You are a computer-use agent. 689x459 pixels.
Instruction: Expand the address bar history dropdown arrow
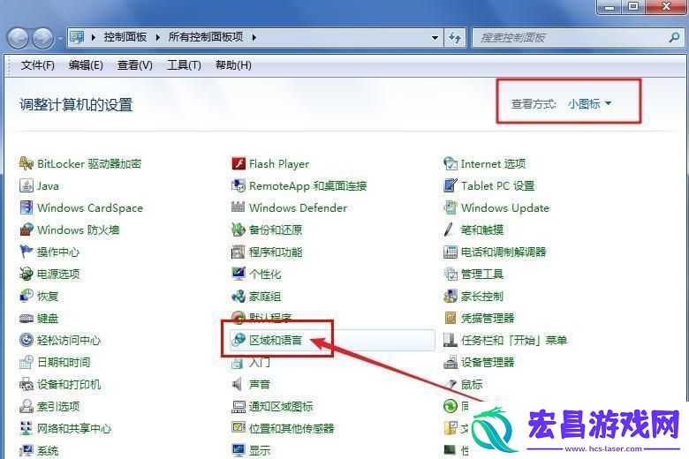point(435,38)
